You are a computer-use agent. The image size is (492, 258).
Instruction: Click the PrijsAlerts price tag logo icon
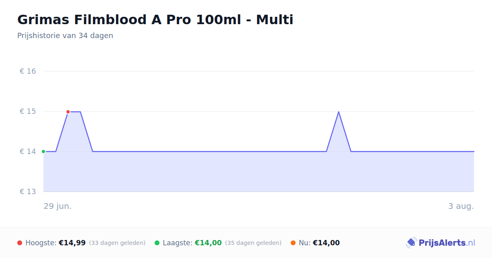click(x=411, y=243)
